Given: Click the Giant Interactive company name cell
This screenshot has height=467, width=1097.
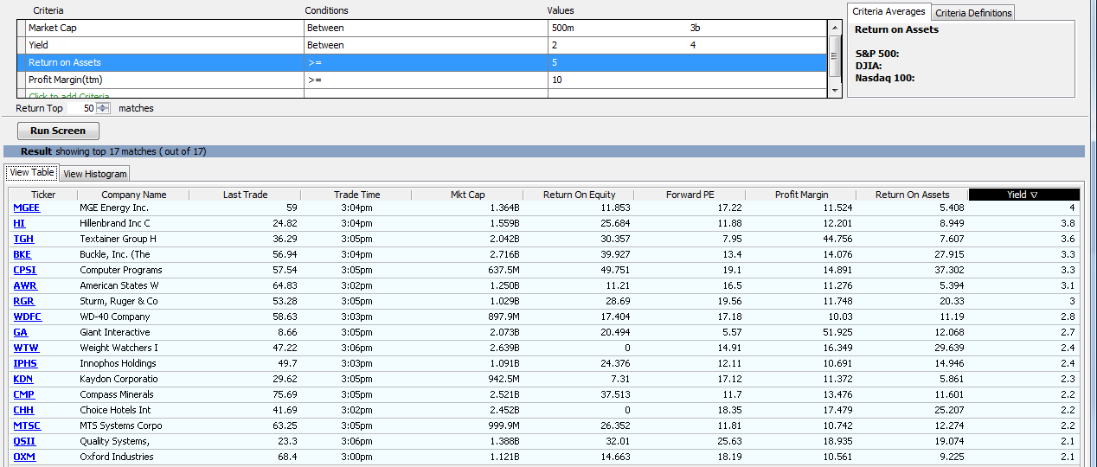Looking at the screenshot, I should coord(133,332).
